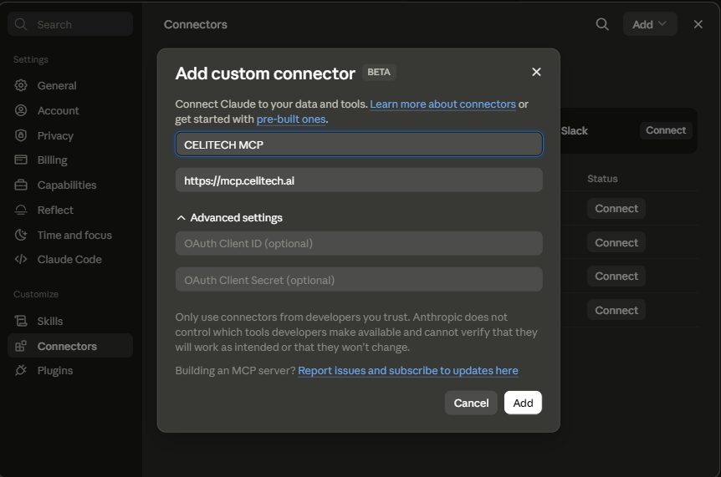Click the Add custom connector heading
This screenshot has height=477, width=721.
click(265, 74)
